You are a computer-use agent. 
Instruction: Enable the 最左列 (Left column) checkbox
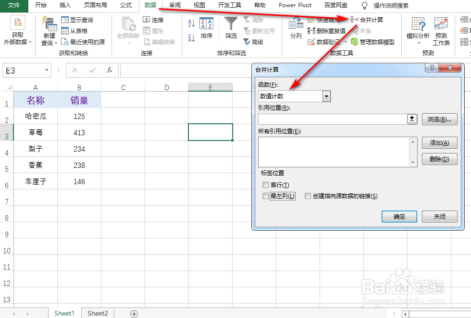coord(266,196)
